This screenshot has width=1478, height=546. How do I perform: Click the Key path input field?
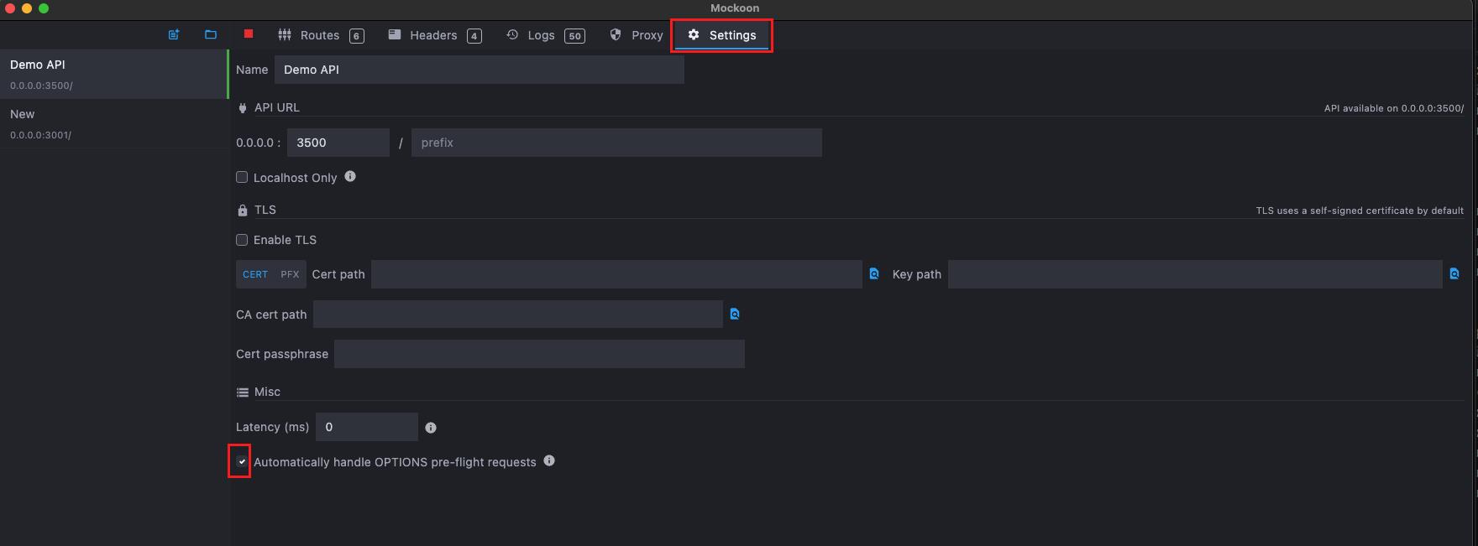(1195, 274)
